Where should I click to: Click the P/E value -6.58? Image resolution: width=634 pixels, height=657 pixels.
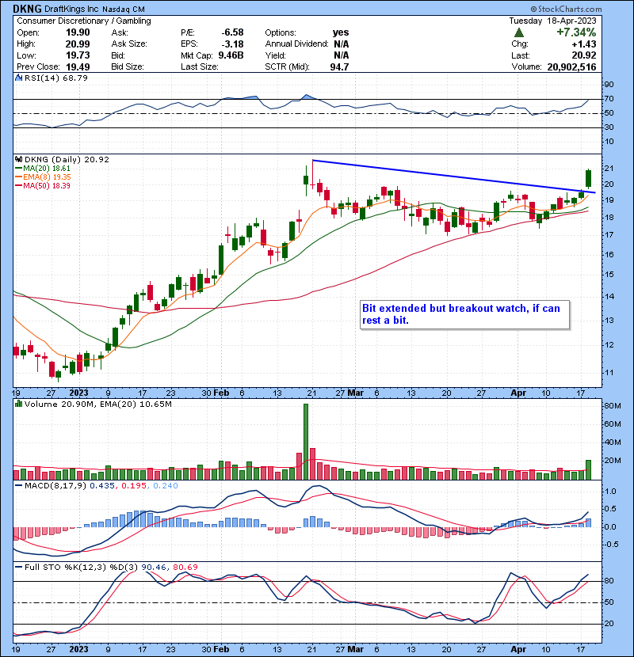coord(232,32)
